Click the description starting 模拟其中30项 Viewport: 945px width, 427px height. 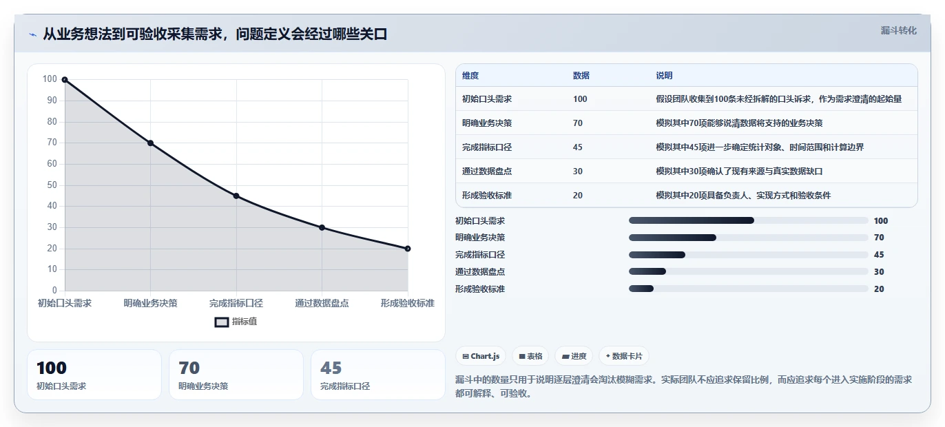pos(739,171)
